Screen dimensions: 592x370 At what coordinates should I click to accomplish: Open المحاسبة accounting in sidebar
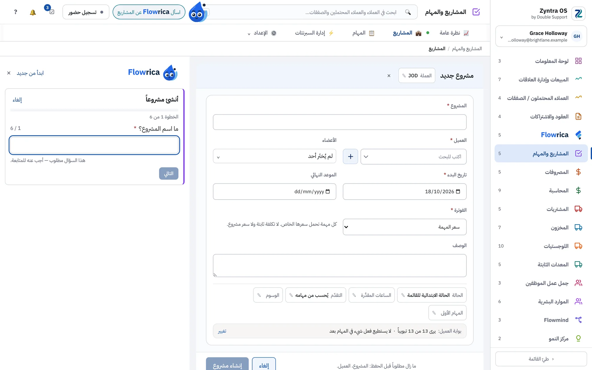click(x=541, y=190)
